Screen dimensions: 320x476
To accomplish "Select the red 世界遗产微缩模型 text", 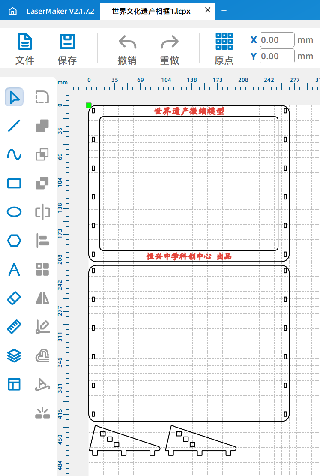I will (x=189, y=111).
